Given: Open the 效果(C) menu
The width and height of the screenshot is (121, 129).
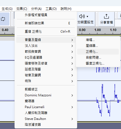Looking at the screenshot, I should click(x=22, y=9).
